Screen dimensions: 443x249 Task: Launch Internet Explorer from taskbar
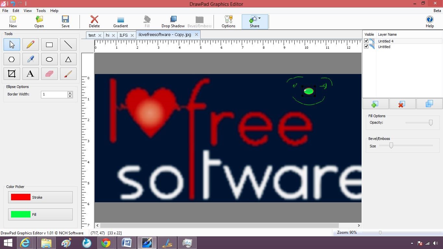25,243
